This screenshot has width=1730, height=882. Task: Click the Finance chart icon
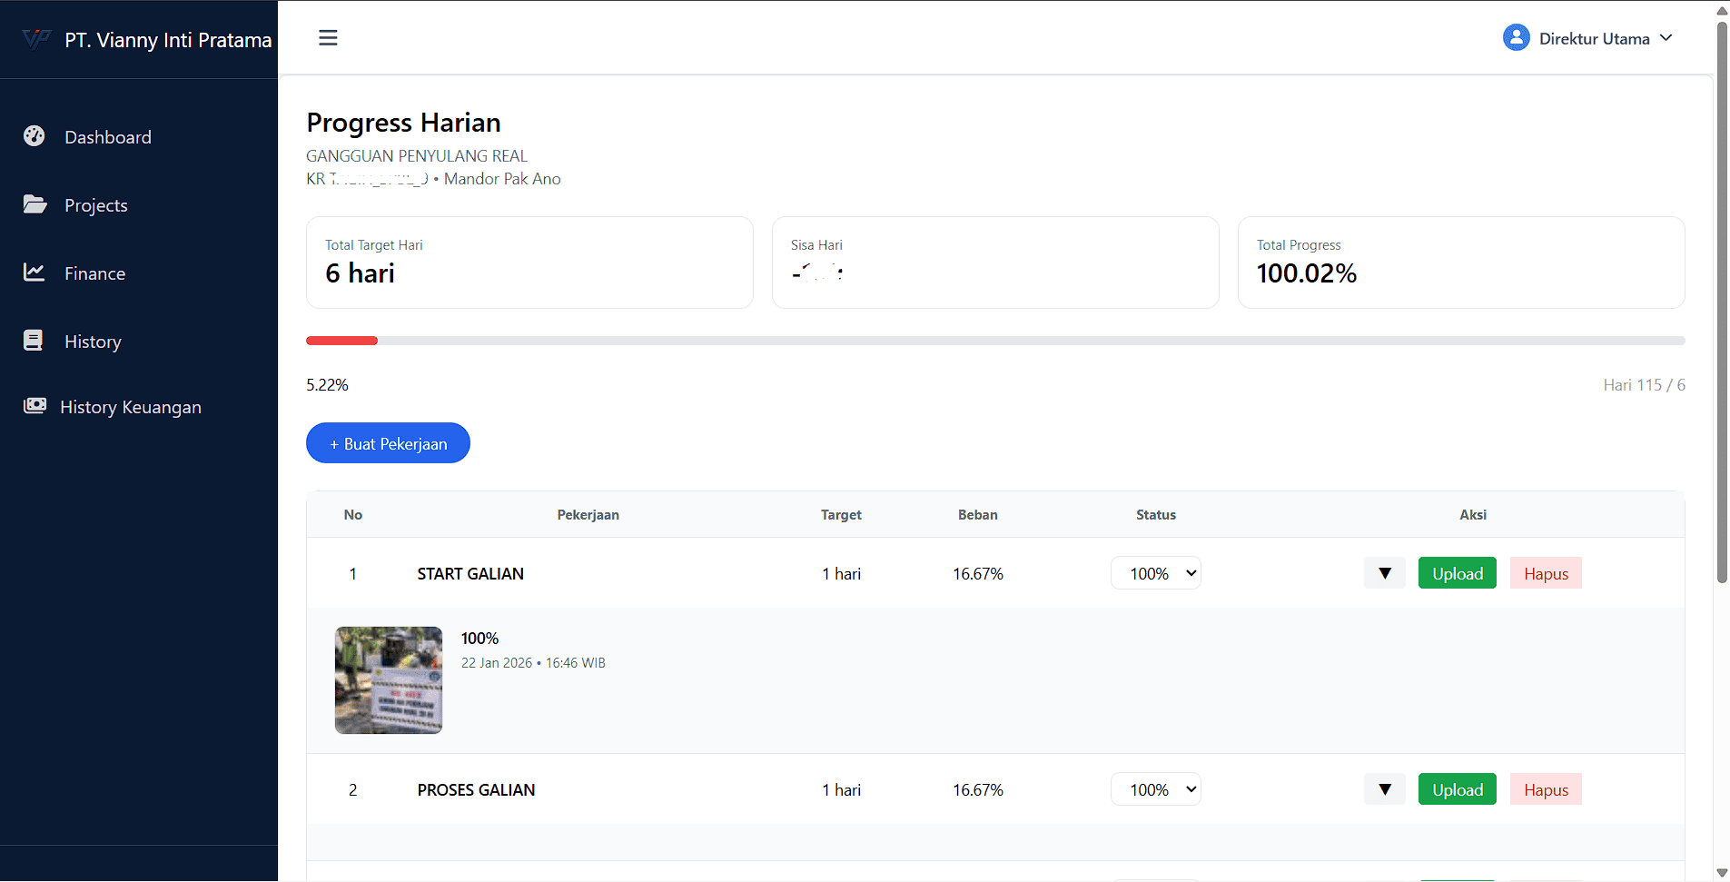pos(35,273)
